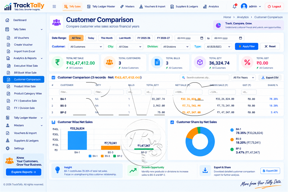The width and height of the screenshot is (288, 192).
Task: Click the Bill Book Wise Sale icon
Action: [x=8, y=73]
